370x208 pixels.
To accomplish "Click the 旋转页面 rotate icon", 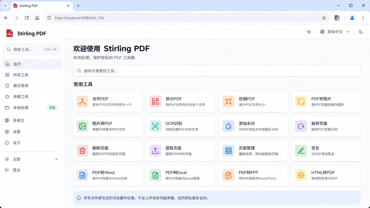I will 301,126.
